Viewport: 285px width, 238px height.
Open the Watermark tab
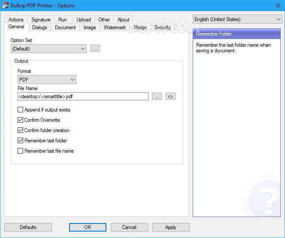(x=115, y=27)
